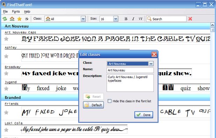Click the Art Nouveau Caps font preview
216x138 pixels.
(116, 39)
